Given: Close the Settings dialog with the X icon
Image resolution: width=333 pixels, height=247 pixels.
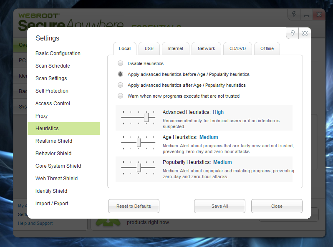Looking at the screenshot, I should click(305, 33).
